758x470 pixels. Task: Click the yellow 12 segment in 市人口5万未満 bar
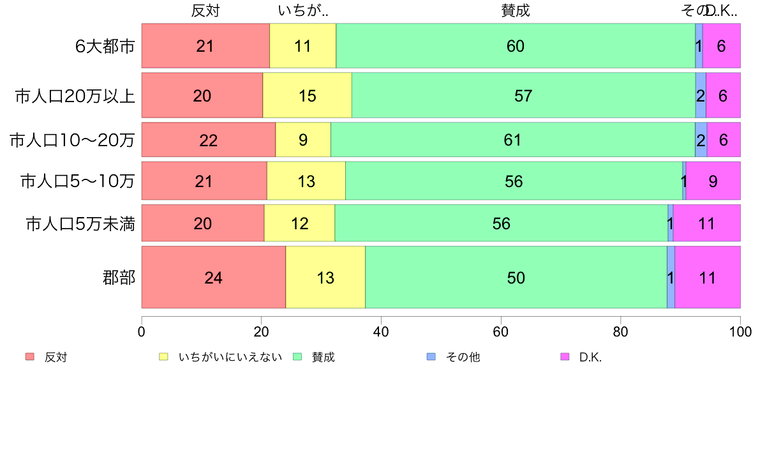click(x=299, y=224)
